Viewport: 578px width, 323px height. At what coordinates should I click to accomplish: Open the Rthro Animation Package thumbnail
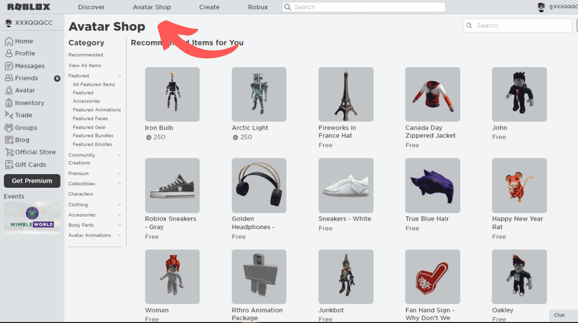click(x=259, y=277)
